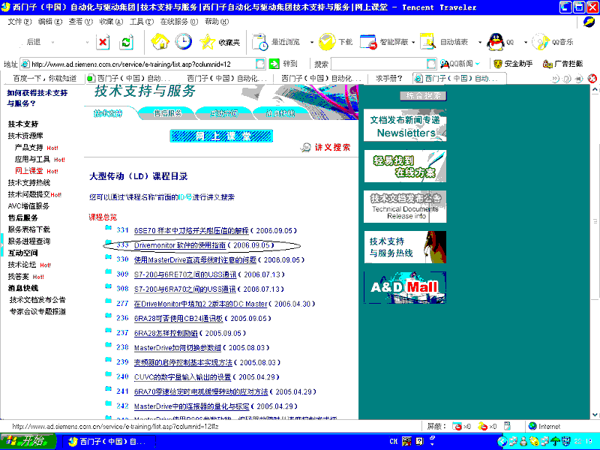Click the Ad Block (广告拦截) icon
Viewport: 600px width, 450px height.
547,64
